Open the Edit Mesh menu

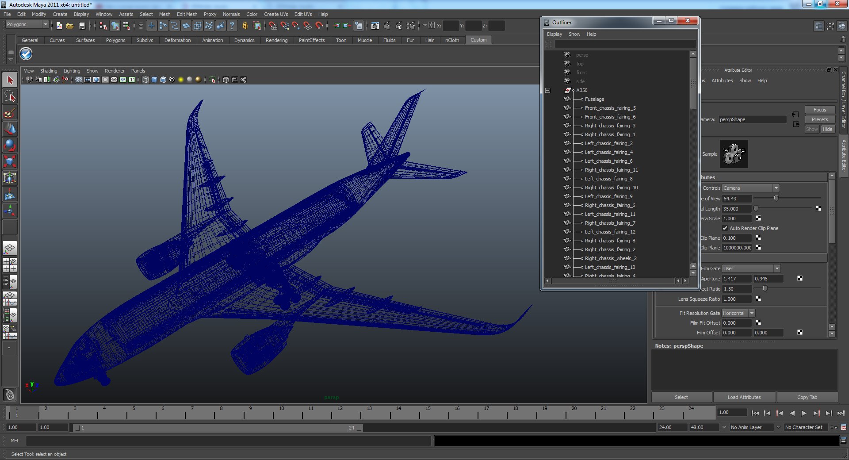tap(187, 14)
